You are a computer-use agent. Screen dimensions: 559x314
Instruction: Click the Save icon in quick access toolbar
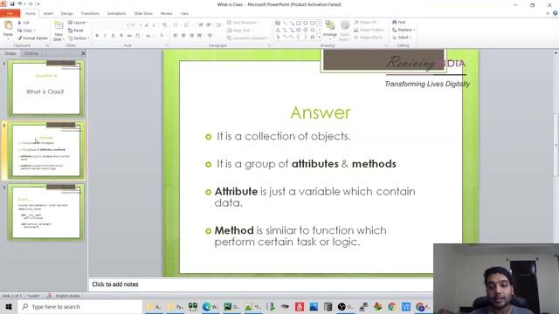click(x=12, y=3)
